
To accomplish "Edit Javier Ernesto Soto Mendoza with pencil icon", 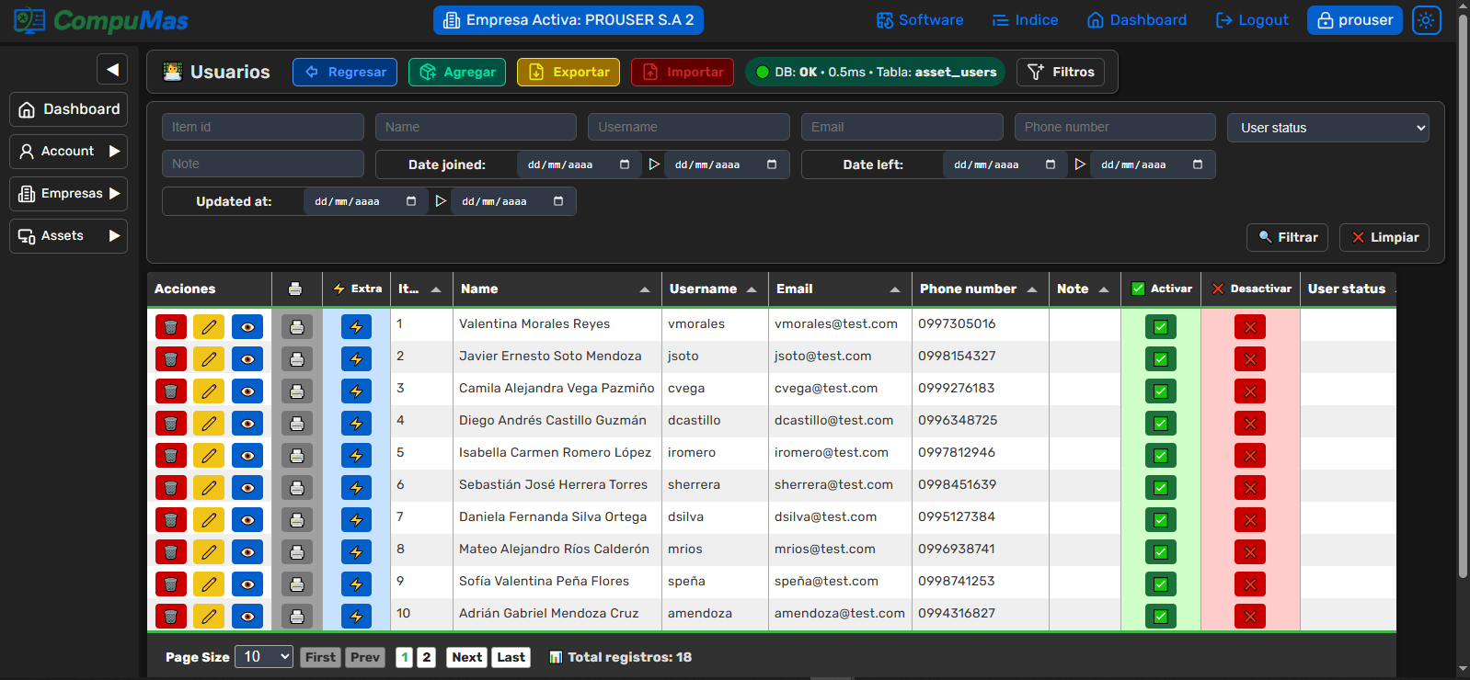I will pos(209,359).
